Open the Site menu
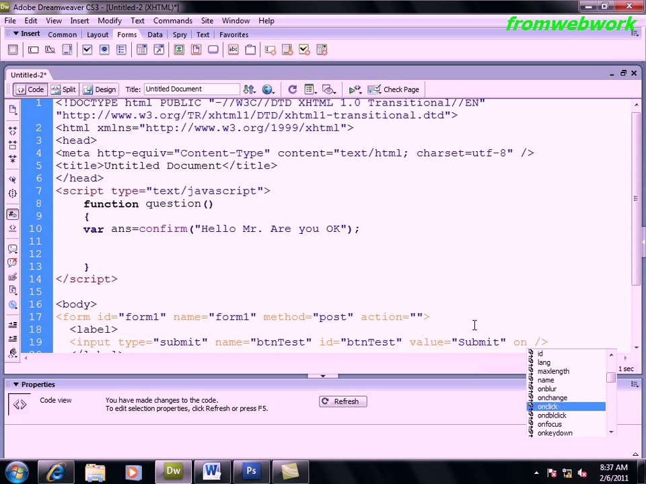 (x=207, y=21)
